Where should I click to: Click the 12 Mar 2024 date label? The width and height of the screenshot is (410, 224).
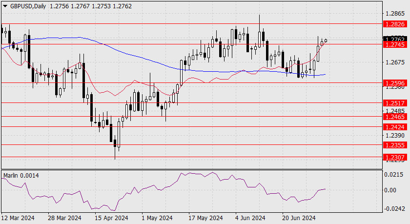18,218
